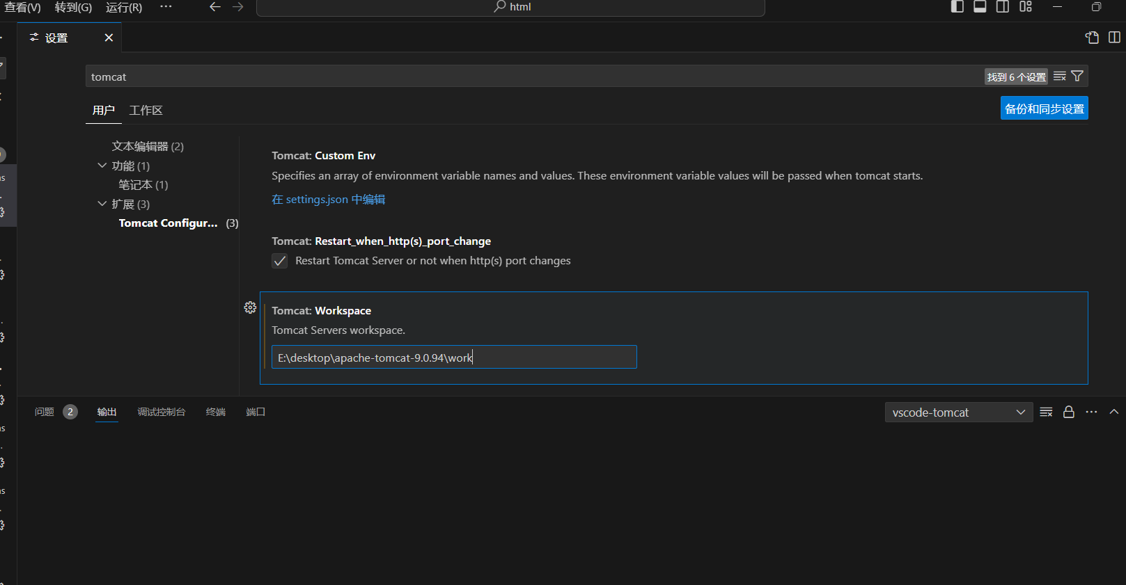The height and width of the screenshot is (585, 1126).
Task: Open the 端口 panel tab
Action: (x=256, y=412)
